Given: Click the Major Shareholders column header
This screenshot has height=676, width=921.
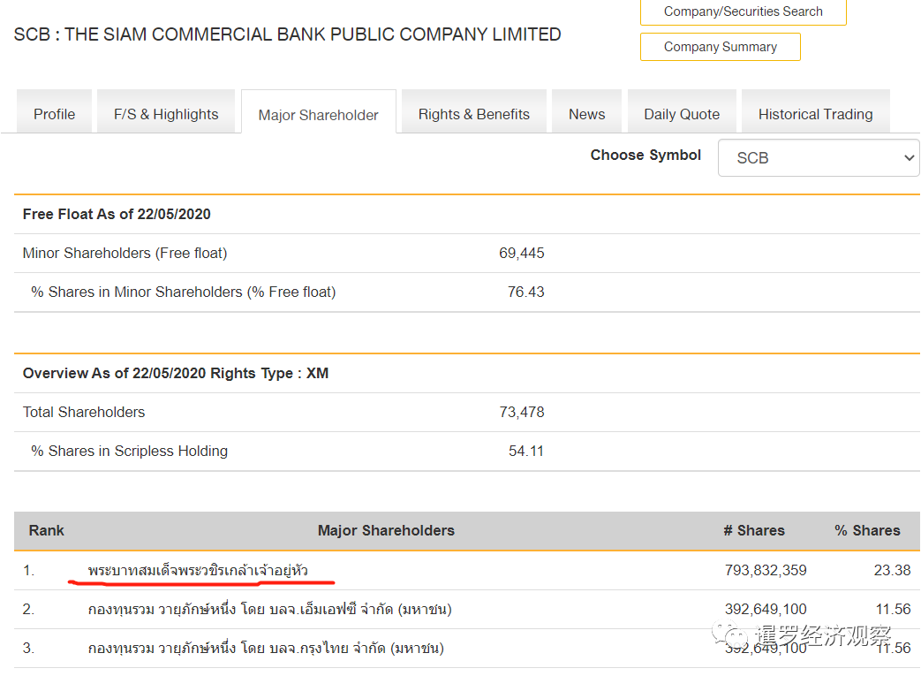Looking at the screenshot, I should [386, 530].
